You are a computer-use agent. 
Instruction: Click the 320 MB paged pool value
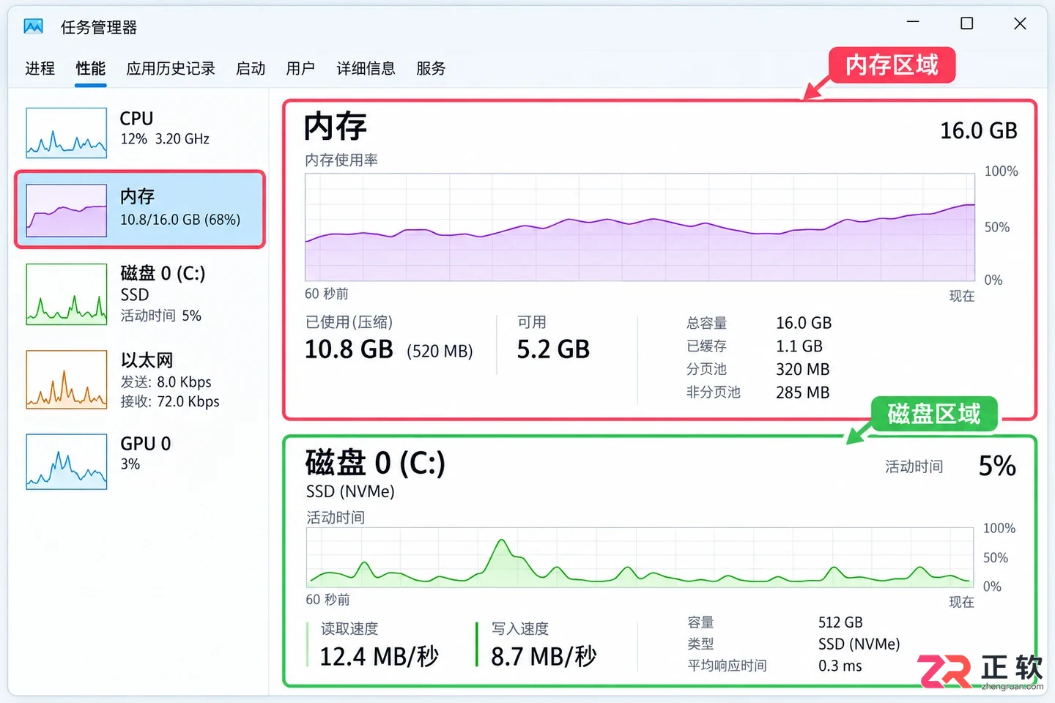(803, 370)
